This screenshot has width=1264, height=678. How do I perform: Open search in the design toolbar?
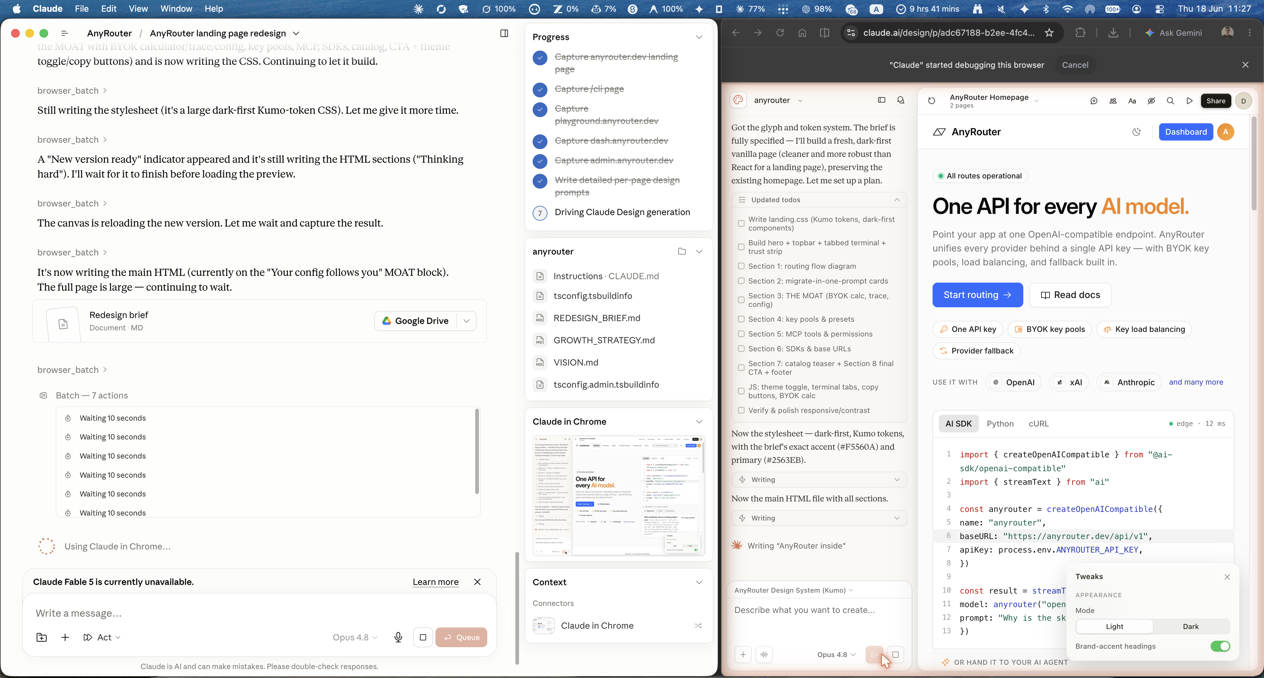coord(1170,101)
